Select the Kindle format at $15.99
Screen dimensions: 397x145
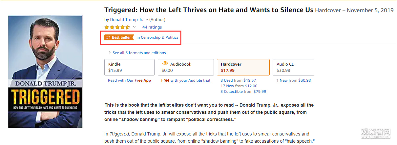point(129,67)
